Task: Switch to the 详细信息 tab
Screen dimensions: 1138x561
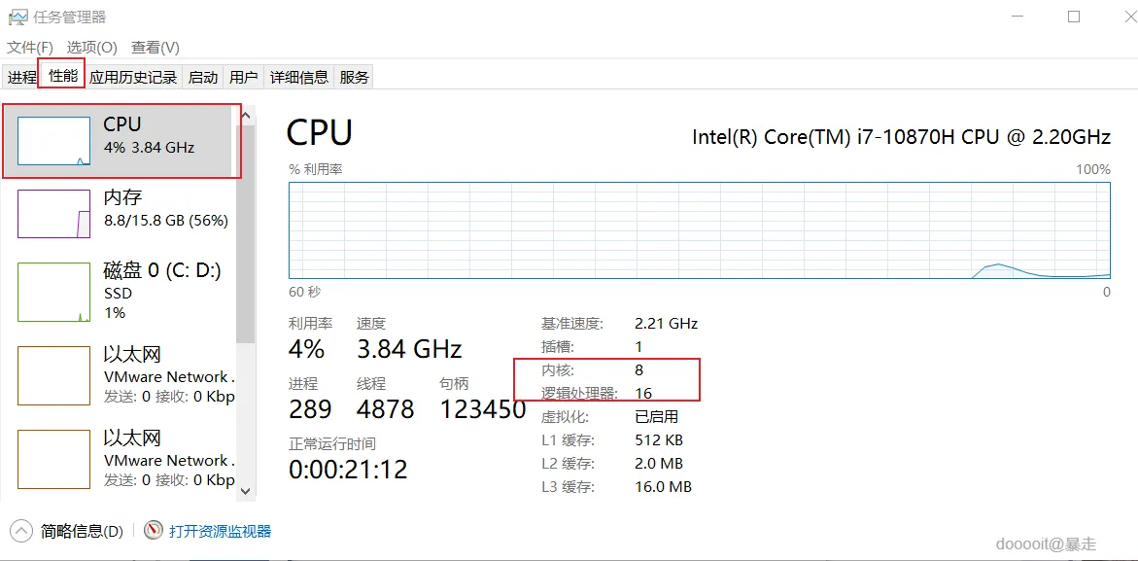Action: coord(299,77)
